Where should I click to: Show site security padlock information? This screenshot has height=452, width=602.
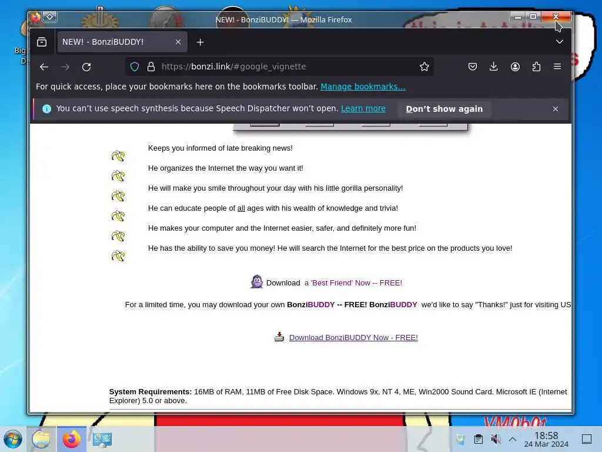pyautogui.click(x=151, y=67)
